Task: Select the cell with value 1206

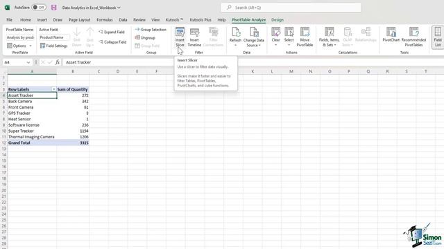Action: (x=73, y=137)
